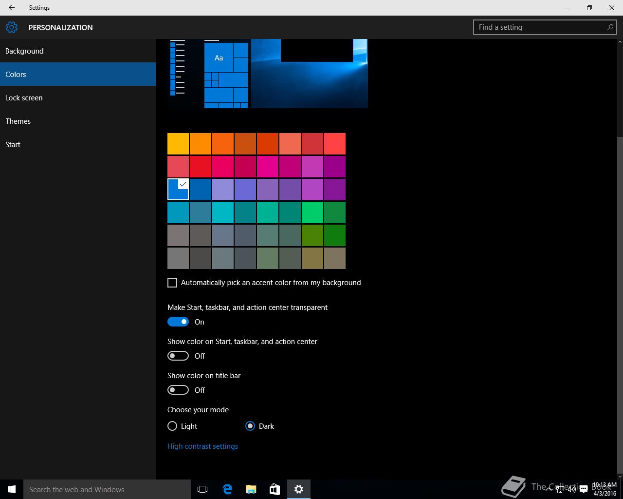The image size is (623, 499).
Task: Open File Explorer from the taskbar
Action: 251,489
